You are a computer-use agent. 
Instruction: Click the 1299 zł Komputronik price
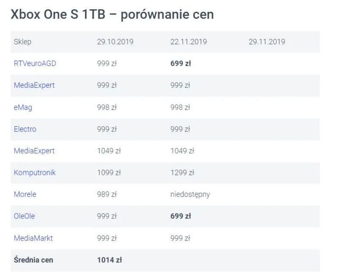[x=182, y=172]
